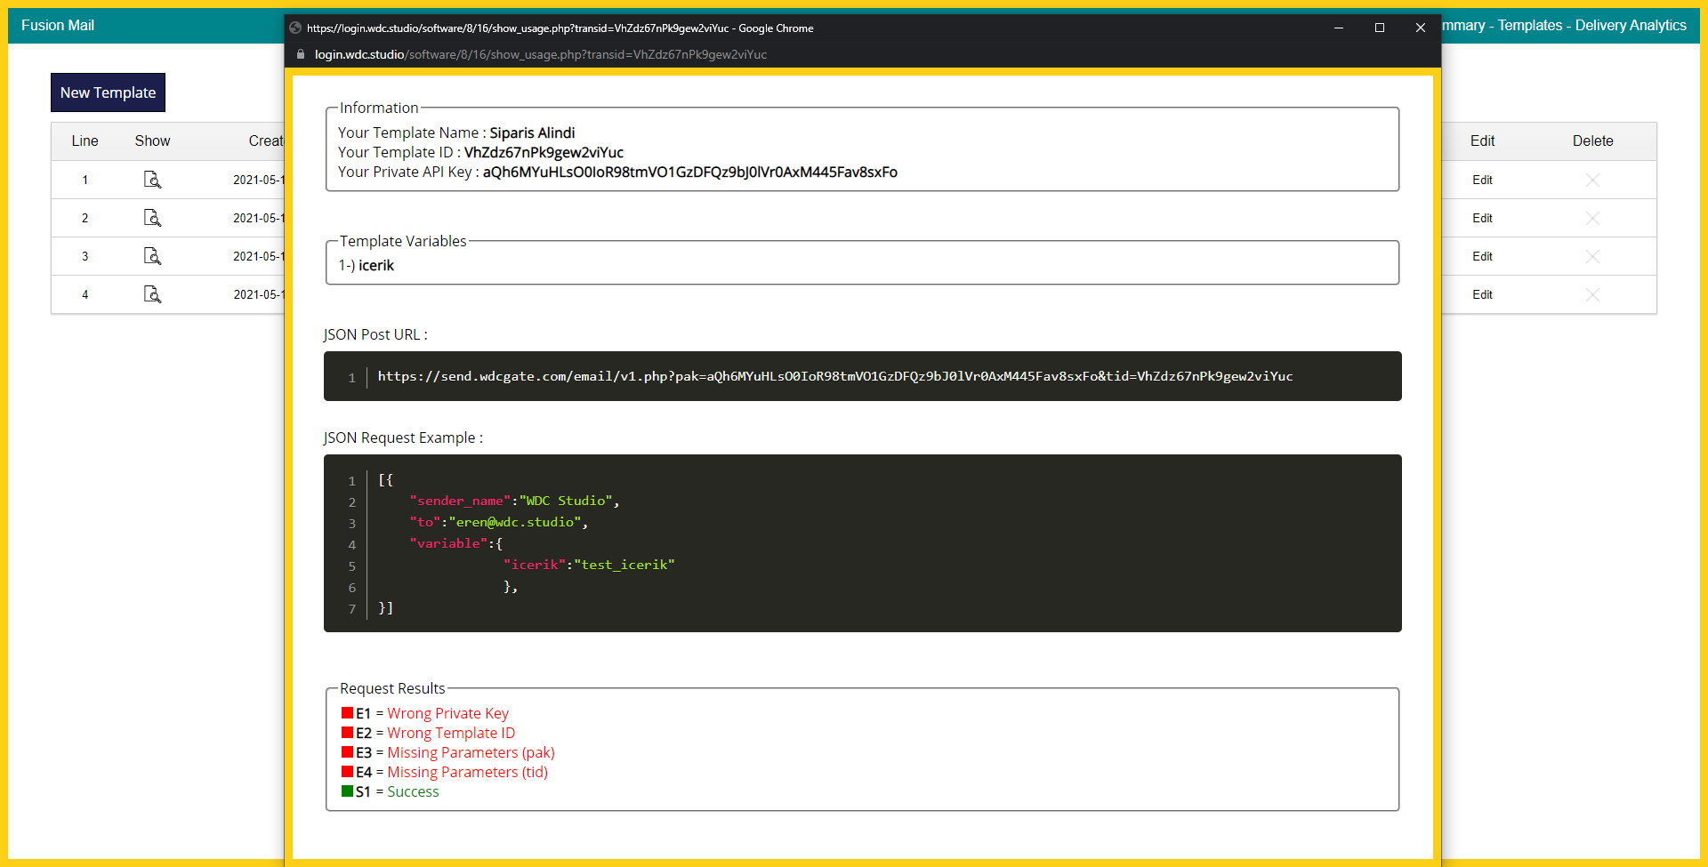Click the popup address bar URL
This screenshot has width=1708, height=867.
tap(541, 54)
